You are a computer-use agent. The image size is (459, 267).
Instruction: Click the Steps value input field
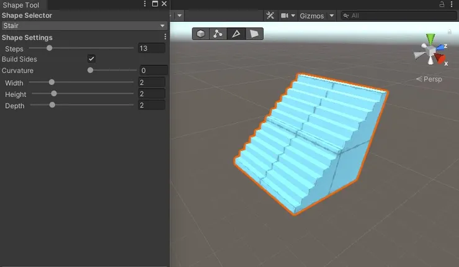152,48
